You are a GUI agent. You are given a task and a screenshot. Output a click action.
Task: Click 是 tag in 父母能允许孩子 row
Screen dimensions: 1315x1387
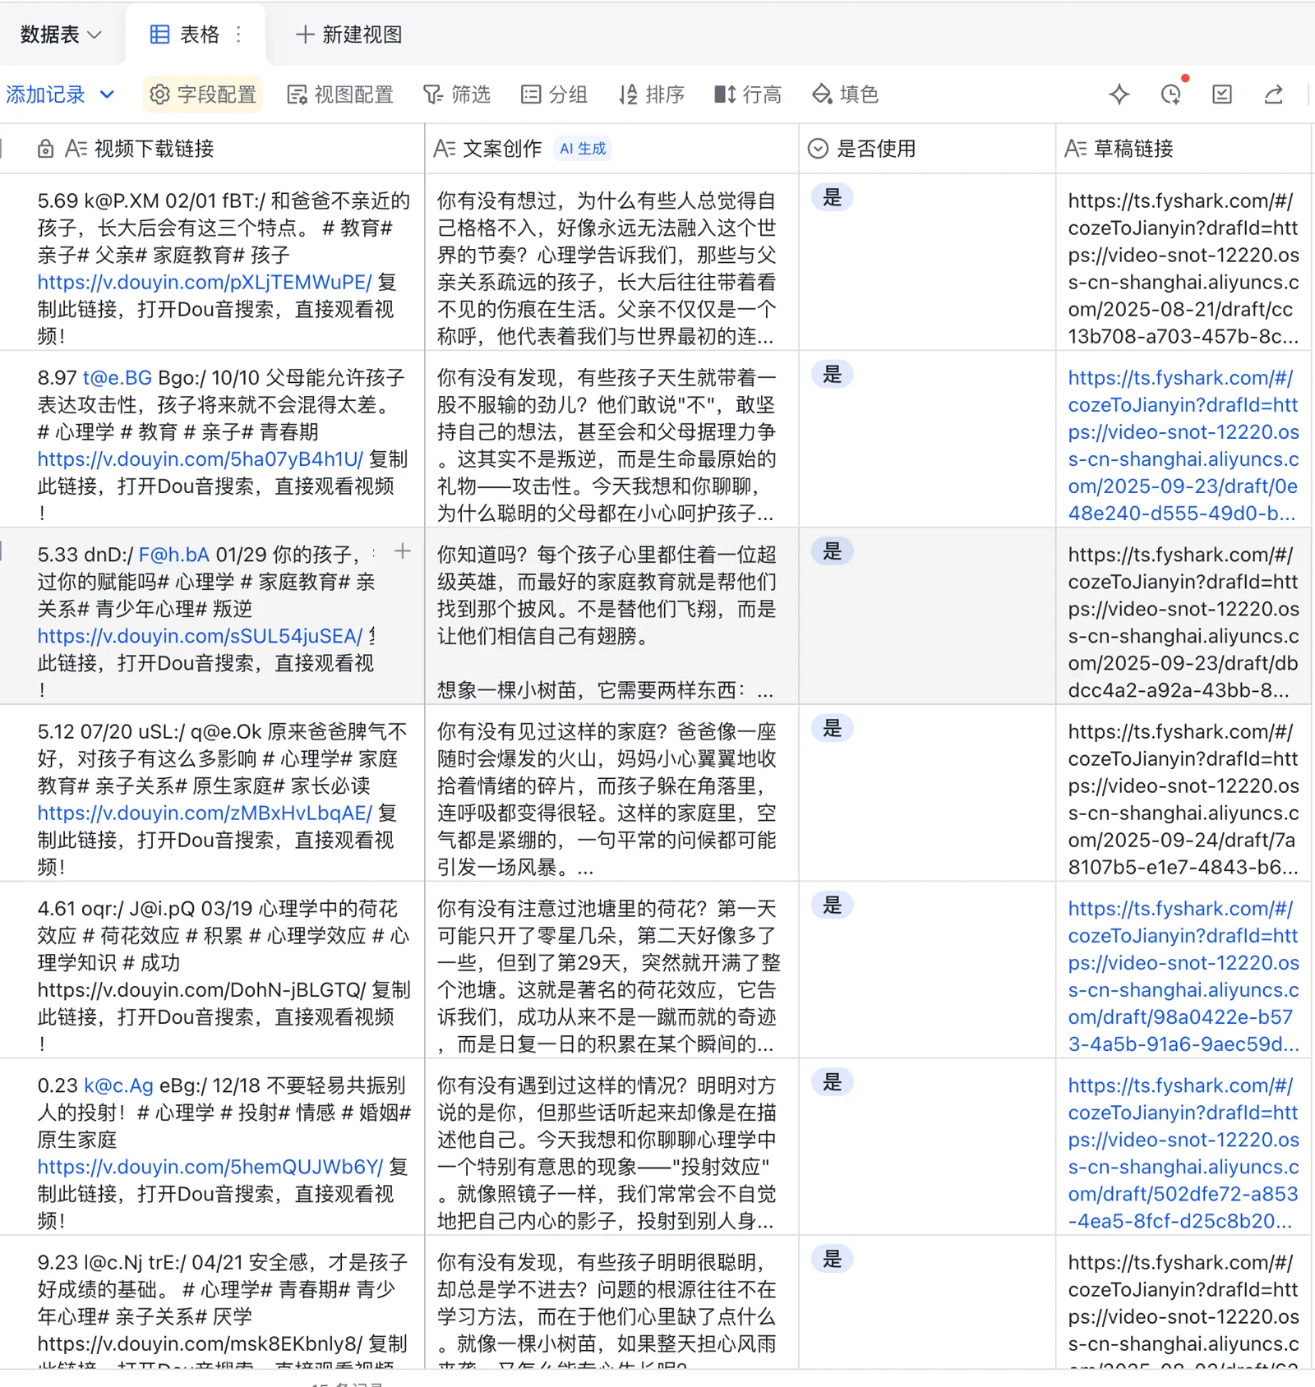click(833, 374)
